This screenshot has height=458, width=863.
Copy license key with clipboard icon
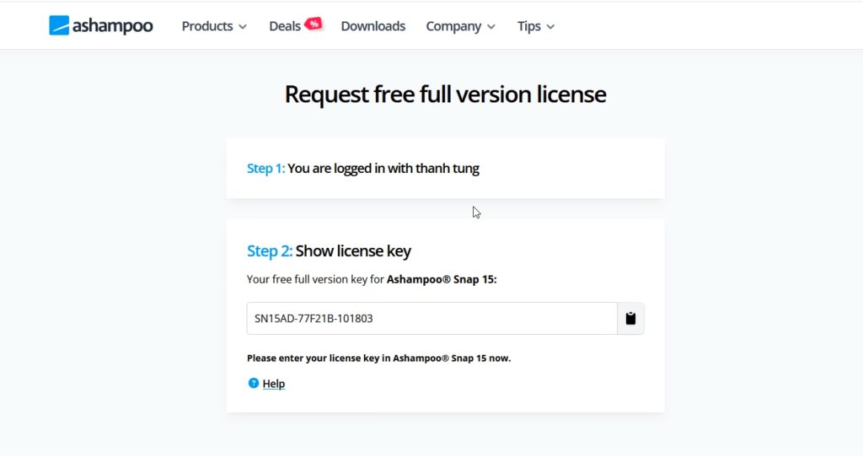coord(630,318)
